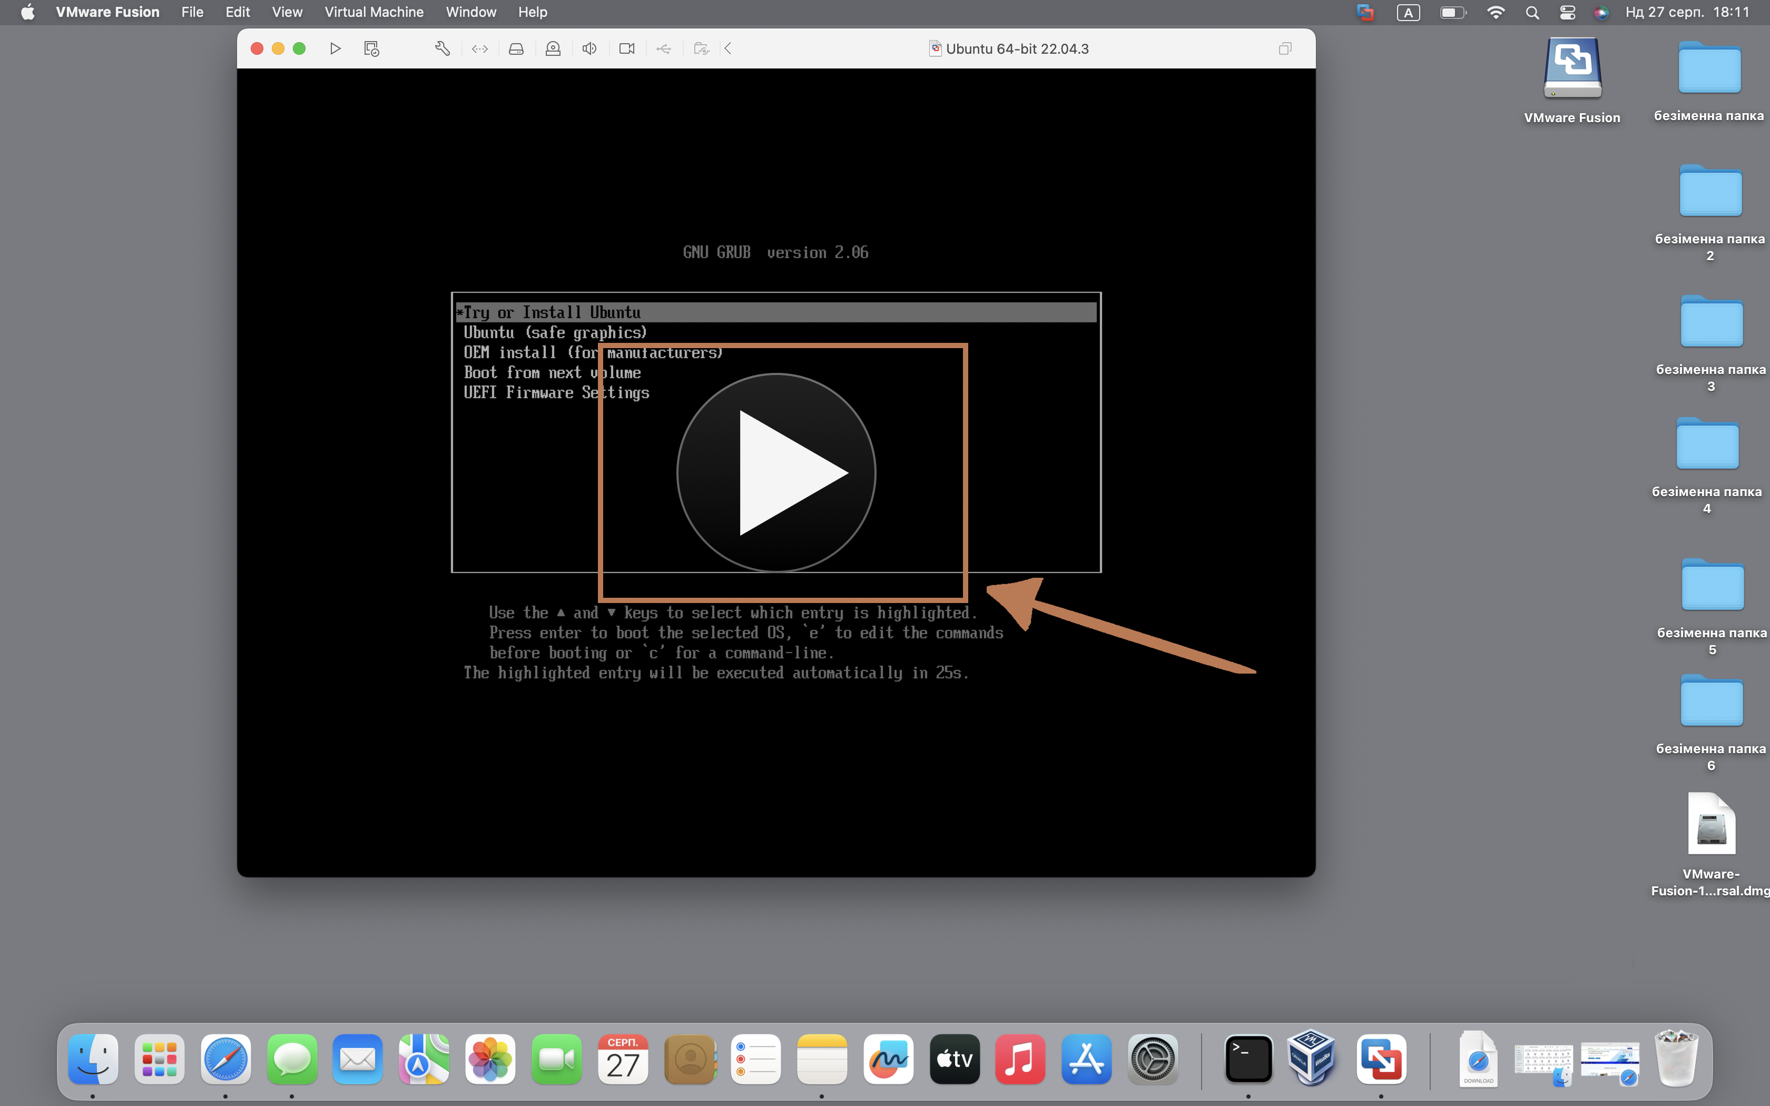The width and height of the screenshot is (1770, 1106).
Task: Select 'Boot from next volume' GRUB entry
Action: coord(552,373)
